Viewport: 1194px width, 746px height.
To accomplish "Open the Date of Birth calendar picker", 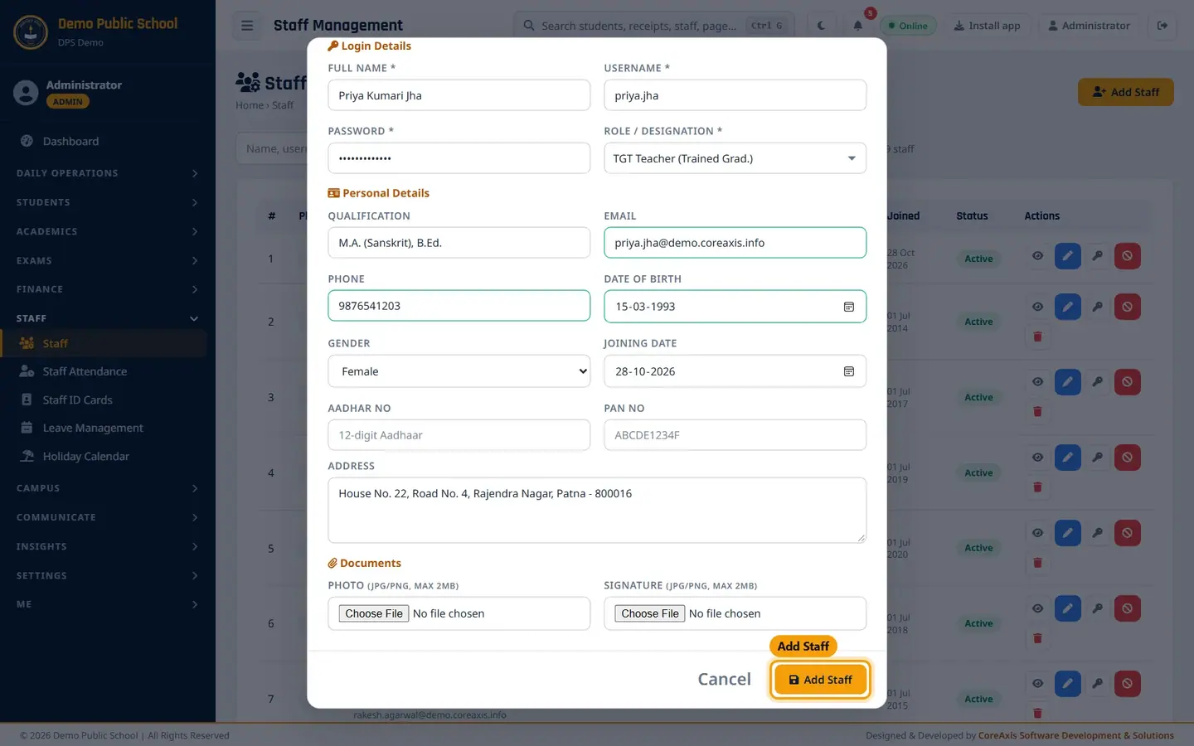I will (x=849, y=307).
